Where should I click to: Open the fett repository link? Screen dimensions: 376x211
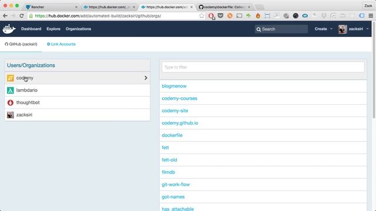pos(165,148)
